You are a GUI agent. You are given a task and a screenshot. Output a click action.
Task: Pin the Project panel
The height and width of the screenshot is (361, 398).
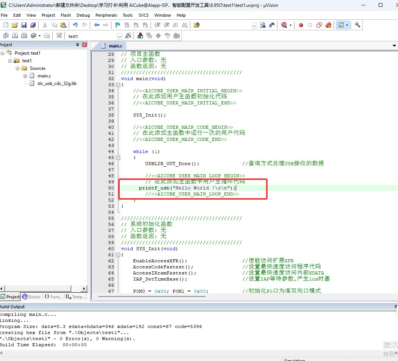tap(77, 45)
